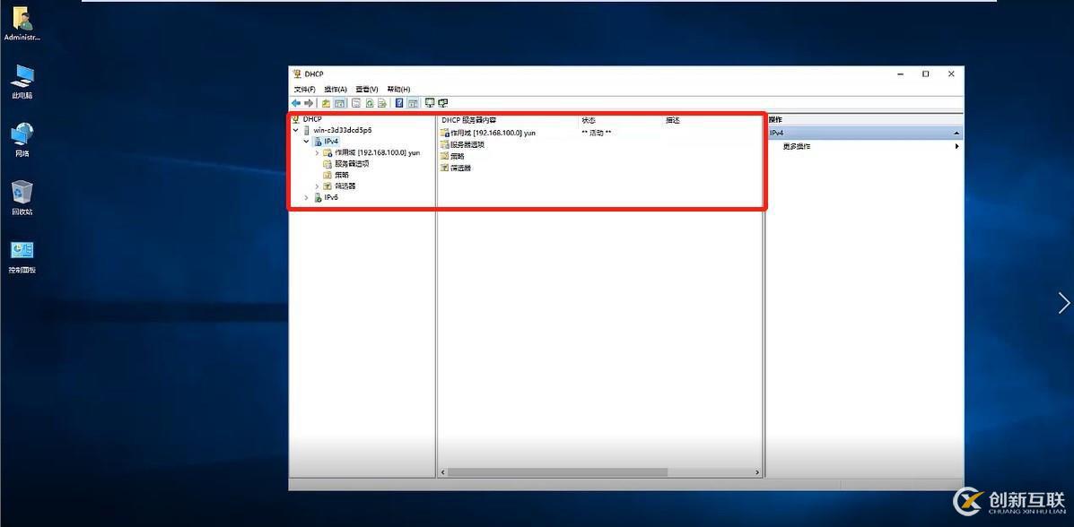Viewport: 1074px width, 527px height.
Task: Open the 操作(A) menu
Action: (x=336, y=89)
